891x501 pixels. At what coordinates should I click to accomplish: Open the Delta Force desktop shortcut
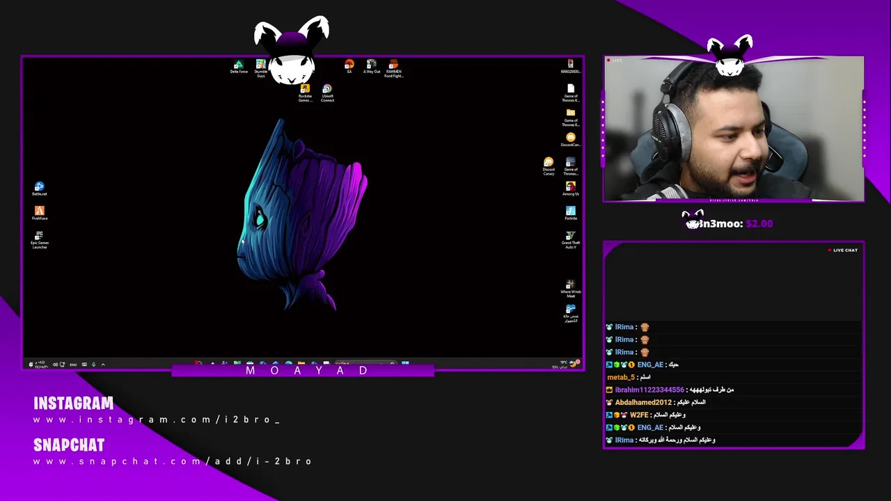click(x=239, y=67)
